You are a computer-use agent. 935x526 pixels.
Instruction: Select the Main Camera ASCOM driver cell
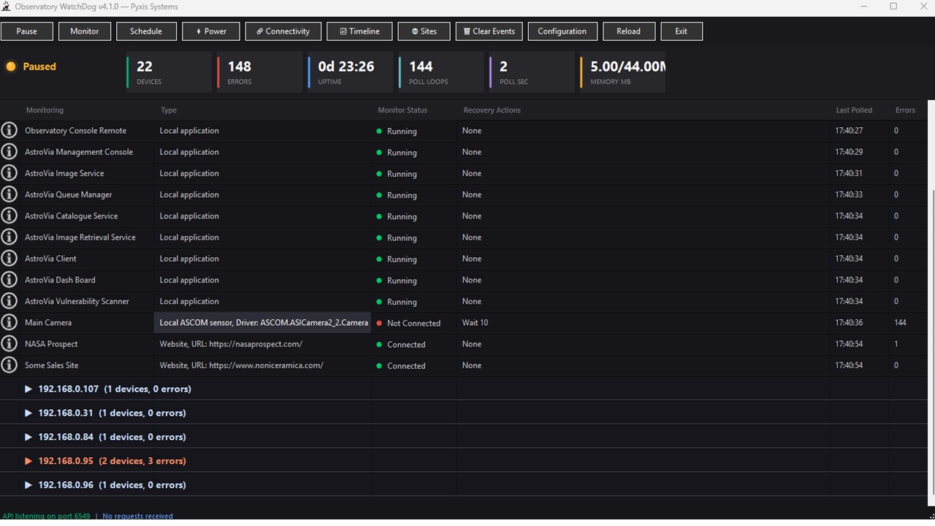pos(263,322)
